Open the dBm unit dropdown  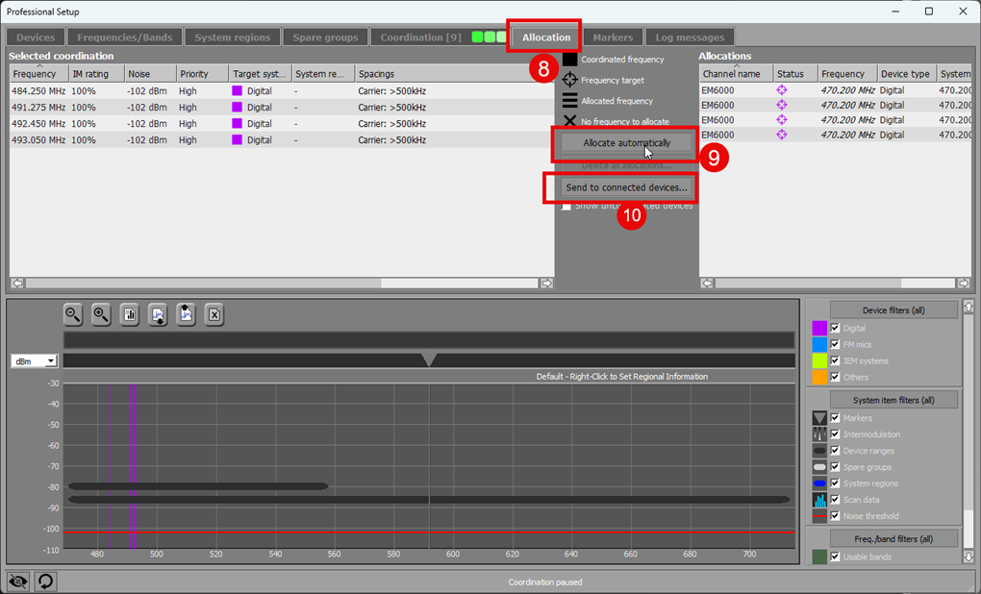[34, 361]
